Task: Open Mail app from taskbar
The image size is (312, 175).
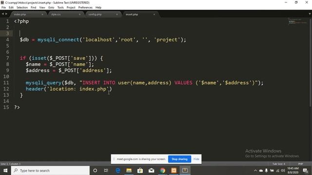Action: [152, 171]
